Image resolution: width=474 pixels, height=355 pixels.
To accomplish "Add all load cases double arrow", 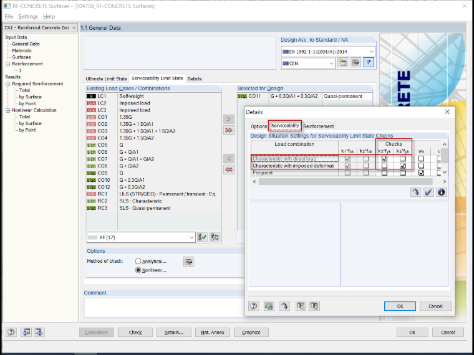I will click(x=229, y=130).
